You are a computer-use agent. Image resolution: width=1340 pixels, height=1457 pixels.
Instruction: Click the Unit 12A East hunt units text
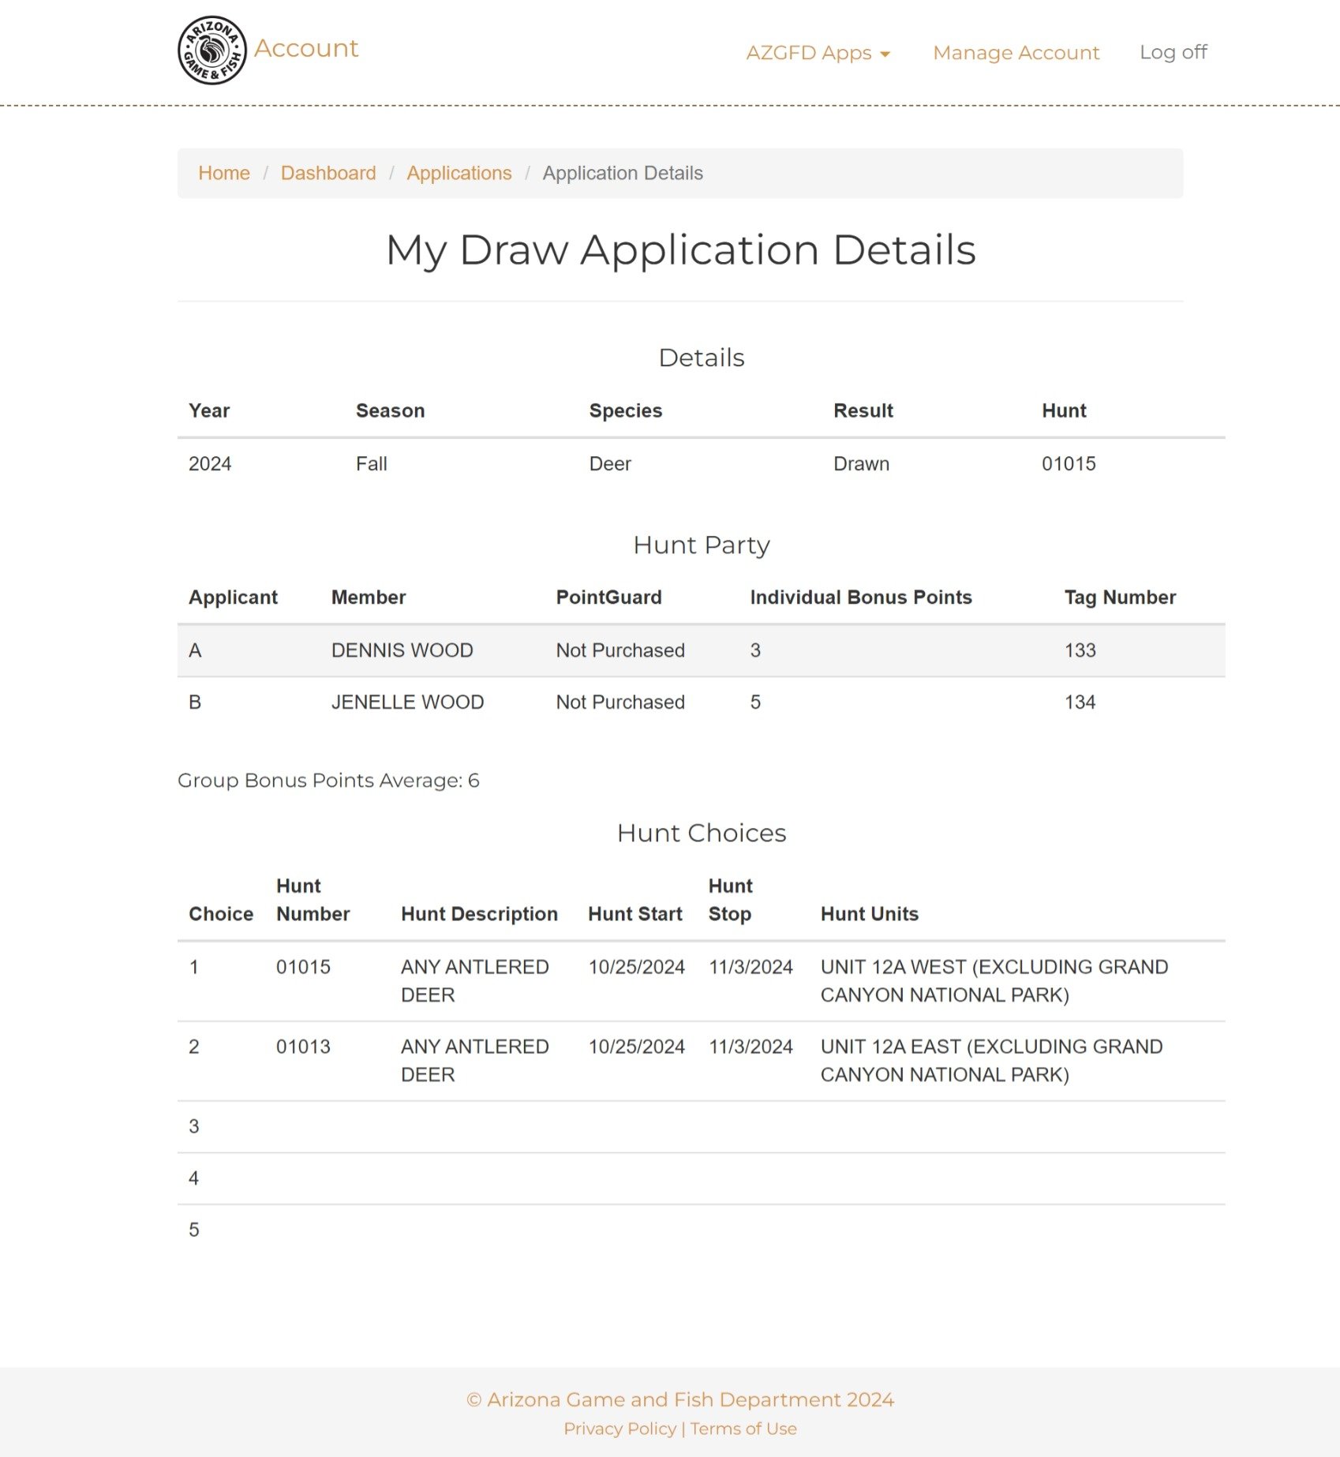point(991,1061)
